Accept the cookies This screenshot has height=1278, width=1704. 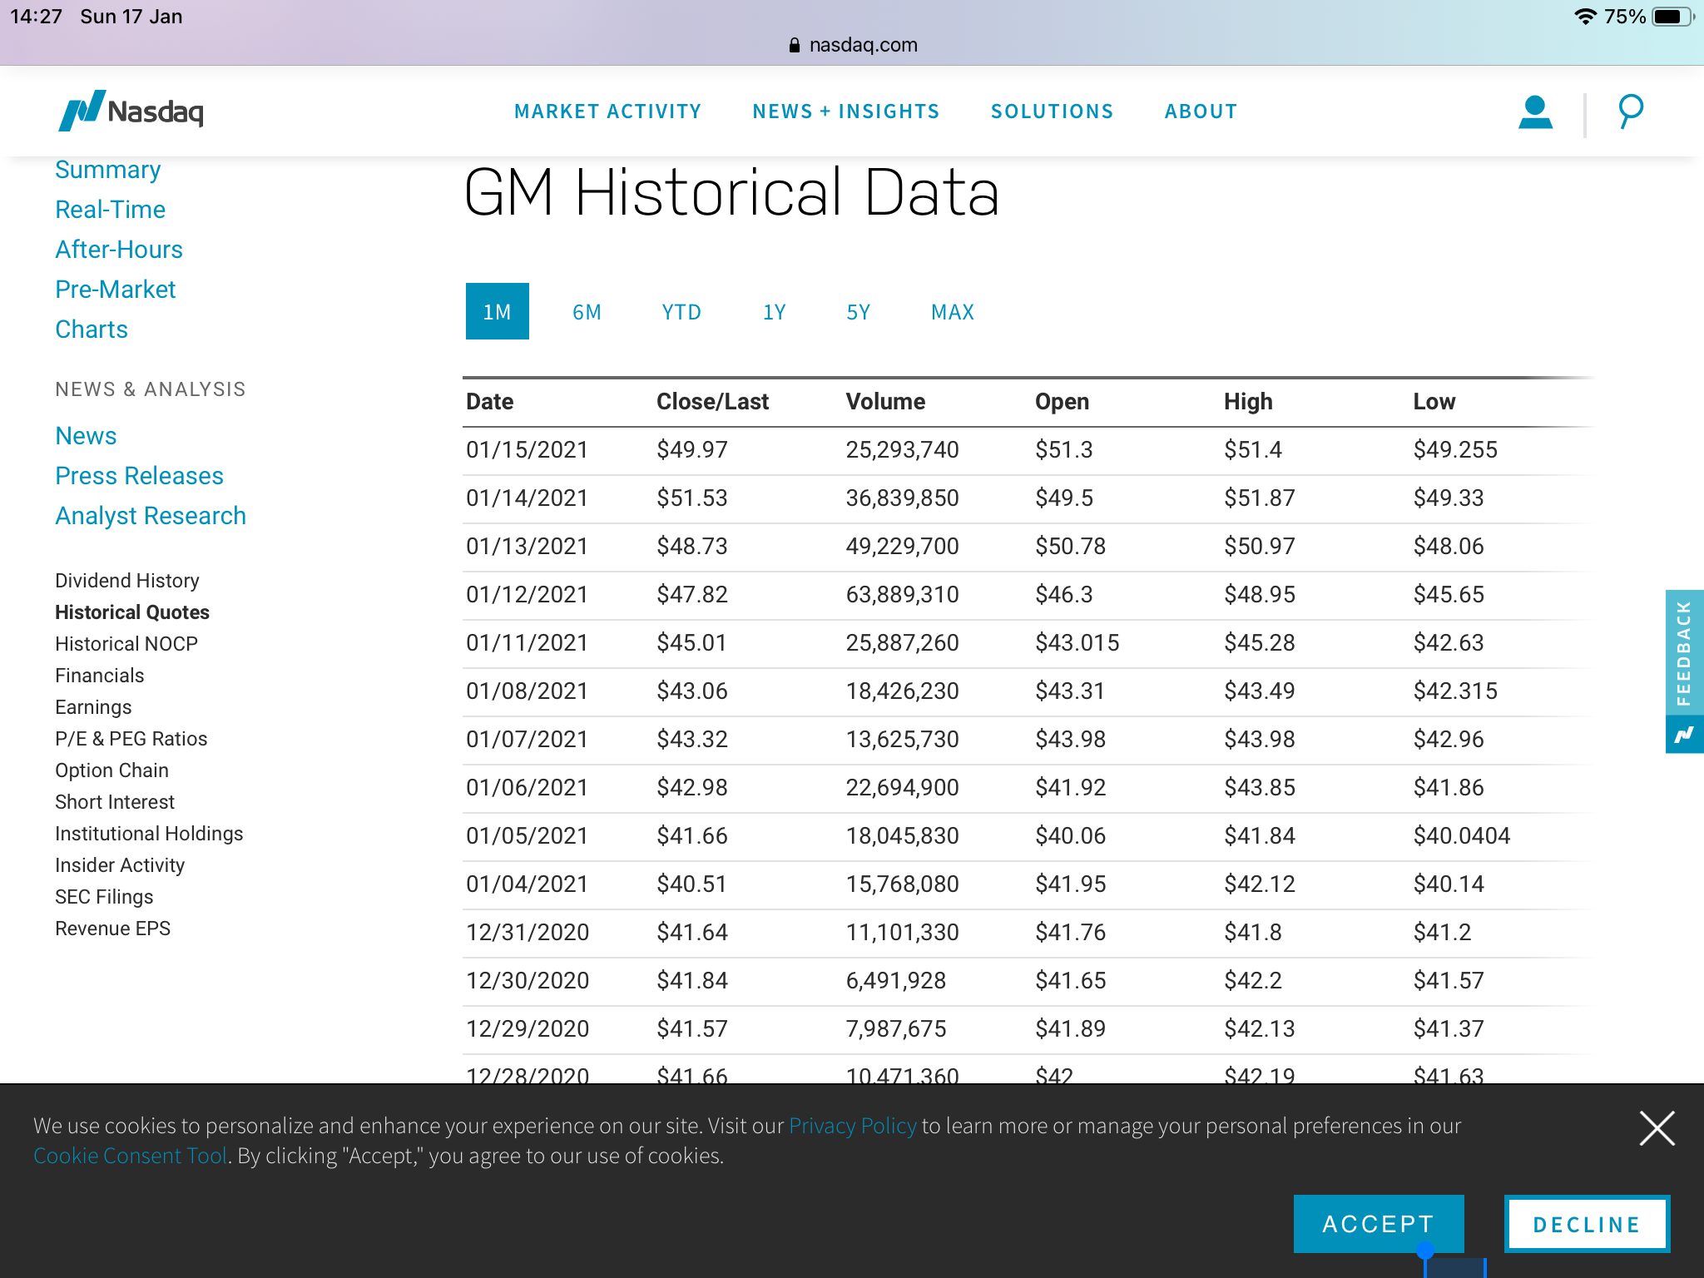point(1379,1223)
